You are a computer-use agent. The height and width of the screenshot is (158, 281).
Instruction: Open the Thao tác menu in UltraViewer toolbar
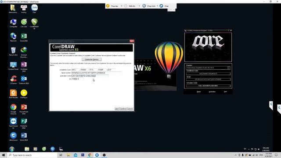(x=112, y=6)
